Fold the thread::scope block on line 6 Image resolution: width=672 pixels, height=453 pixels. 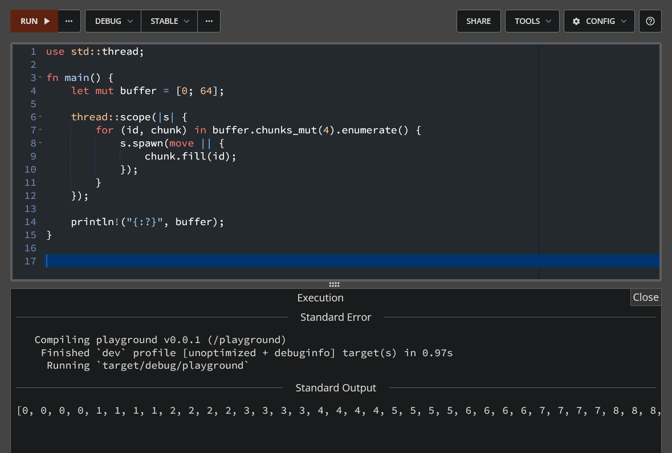(x=40, y=117)
